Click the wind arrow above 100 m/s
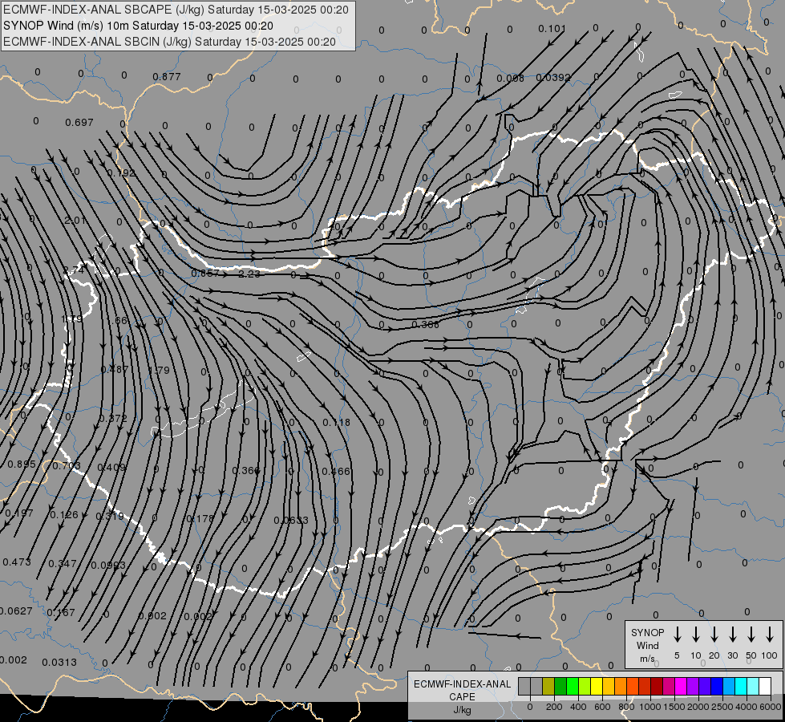The height and width of the screenshot is (722, 785). [x=770, y=635]
